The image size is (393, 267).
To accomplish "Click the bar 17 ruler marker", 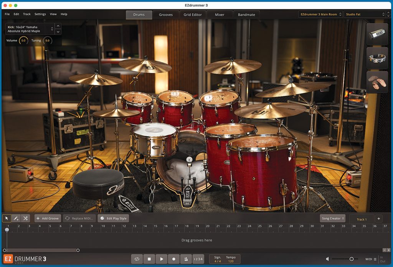I will 176,226.
